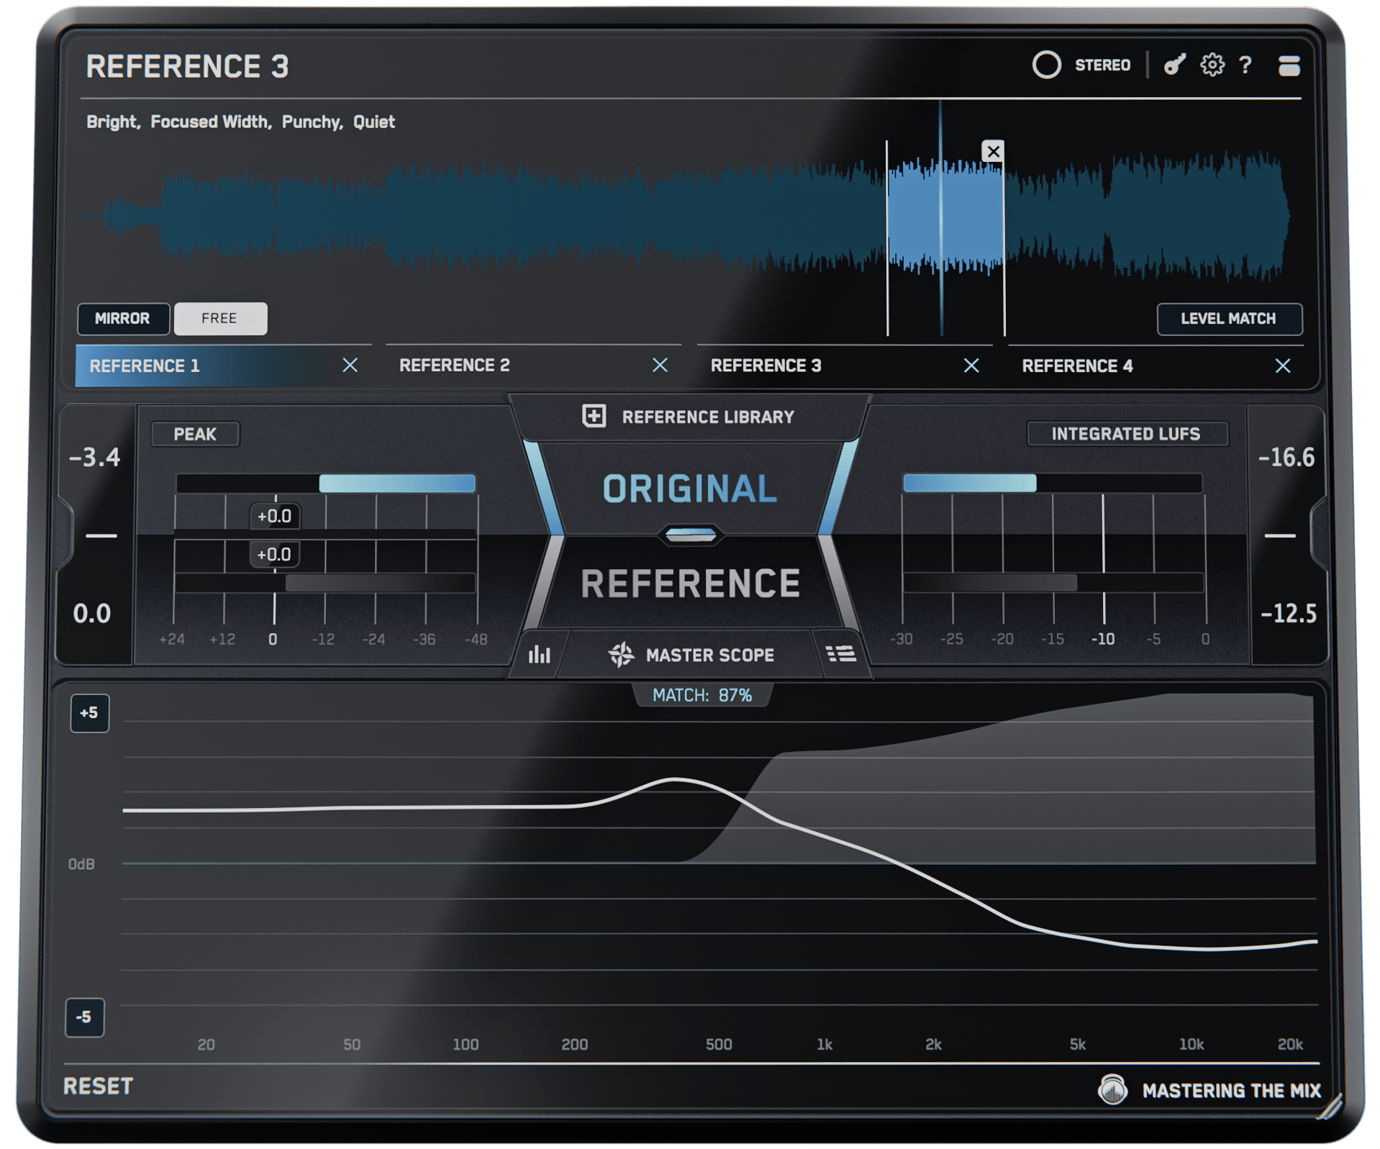
Task: Open the preset menu icon
Action: pyautogui.click(x=1289, y=65)
